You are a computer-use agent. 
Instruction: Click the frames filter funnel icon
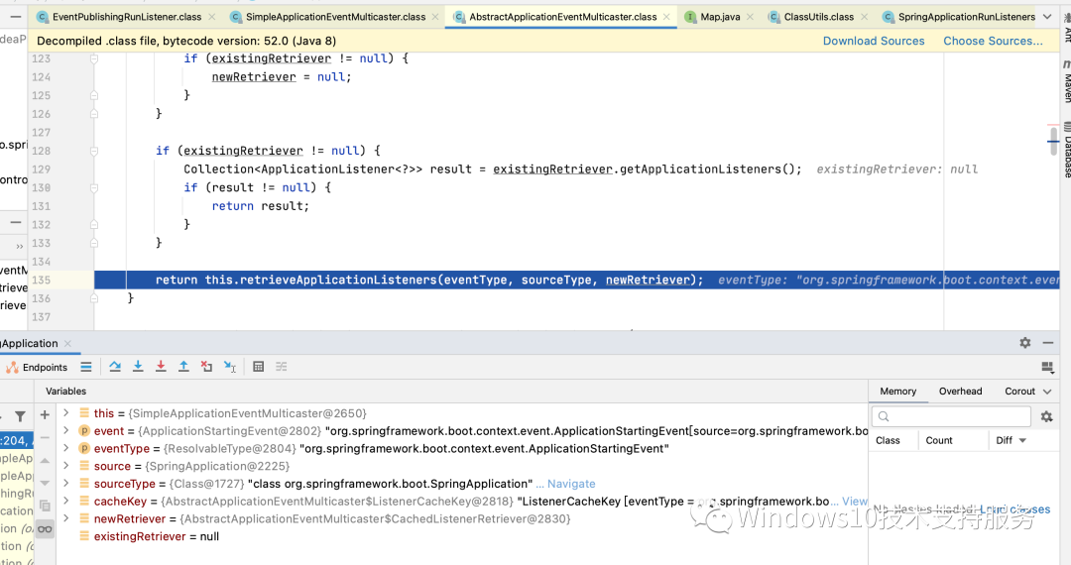(x=20, y=415)
